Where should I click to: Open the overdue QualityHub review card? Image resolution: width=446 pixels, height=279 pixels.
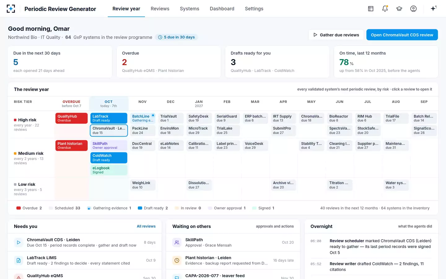tap(72, 118)
